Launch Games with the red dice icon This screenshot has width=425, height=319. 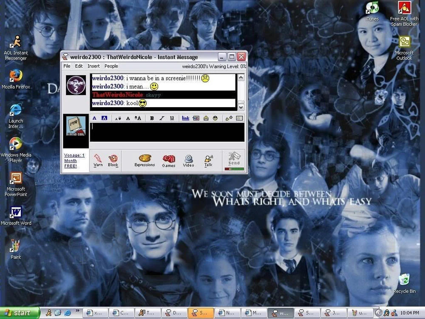click(x=169, y=159)
